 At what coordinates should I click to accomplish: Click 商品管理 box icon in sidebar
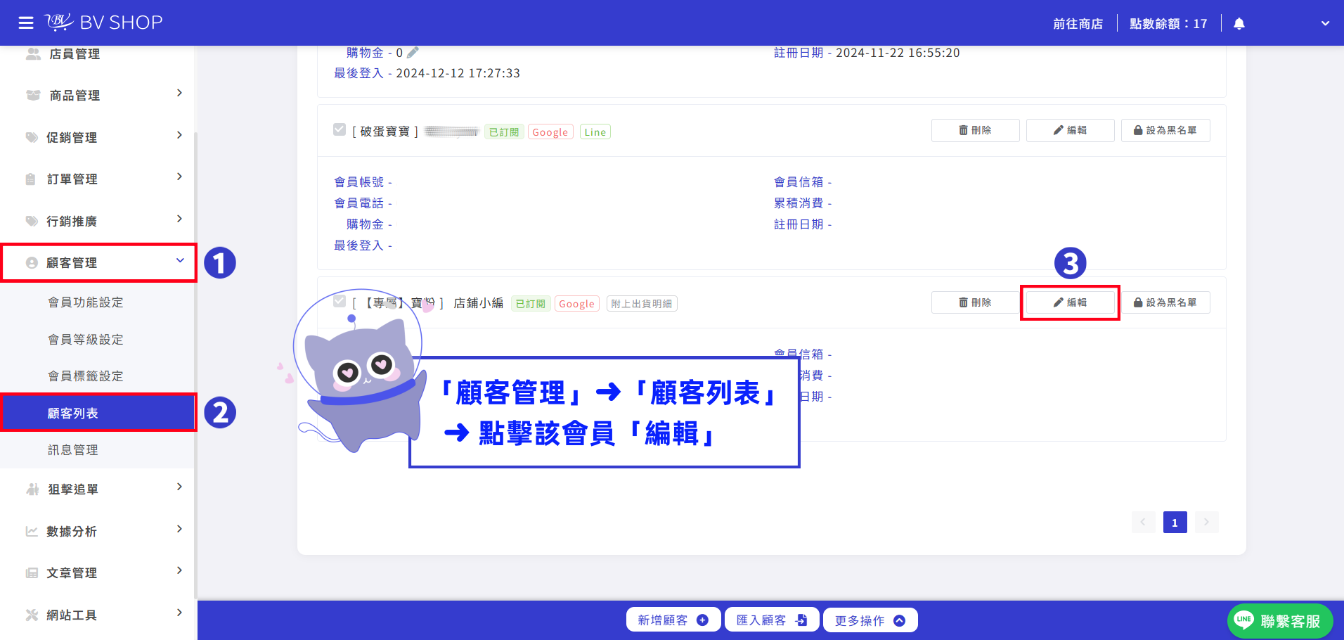click(x=32, y=96)
